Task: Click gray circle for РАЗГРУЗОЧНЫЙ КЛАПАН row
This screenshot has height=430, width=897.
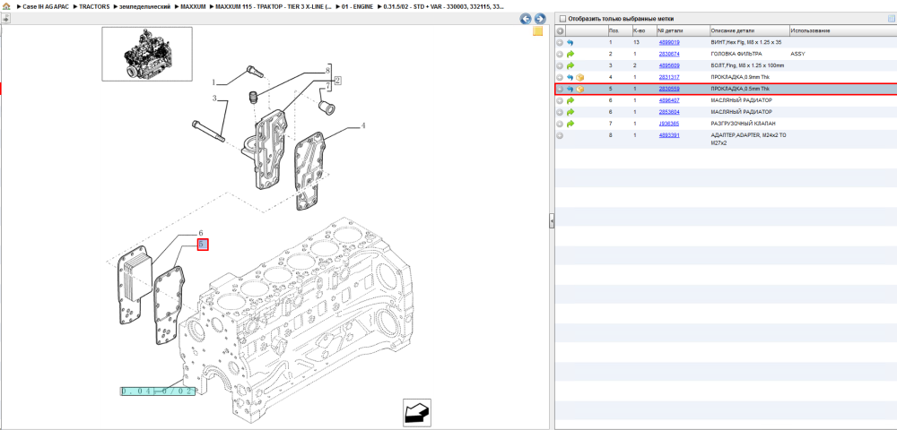Action: (x=560, y=124)
